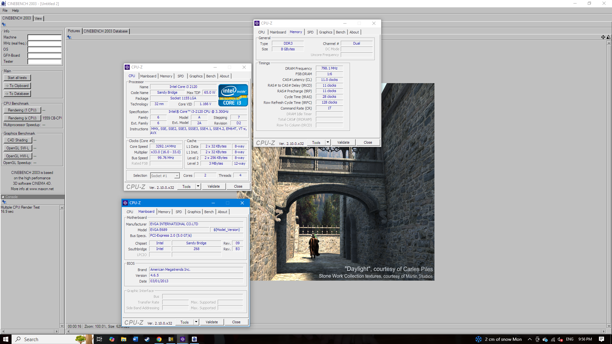Switch to the BM app in taskbar
Image resolution: width=612 pixels, height=344 pixels.
click(171, 339)
